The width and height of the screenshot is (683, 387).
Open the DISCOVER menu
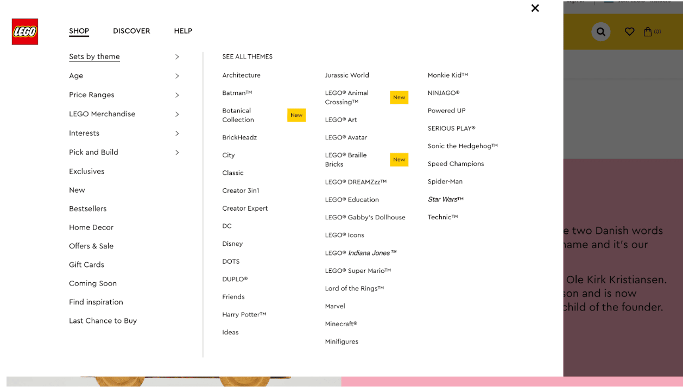coord(131,31)
